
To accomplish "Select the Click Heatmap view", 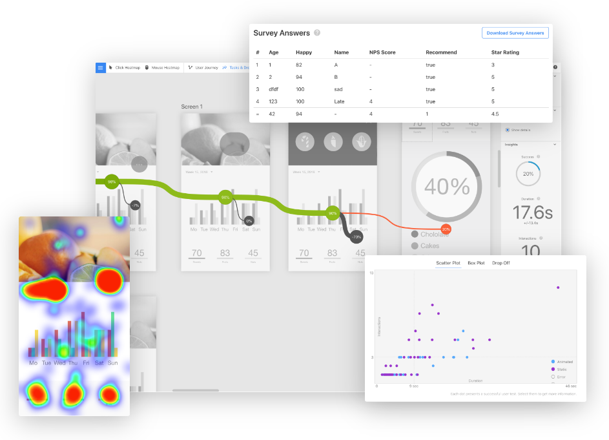I will point(124,68).
